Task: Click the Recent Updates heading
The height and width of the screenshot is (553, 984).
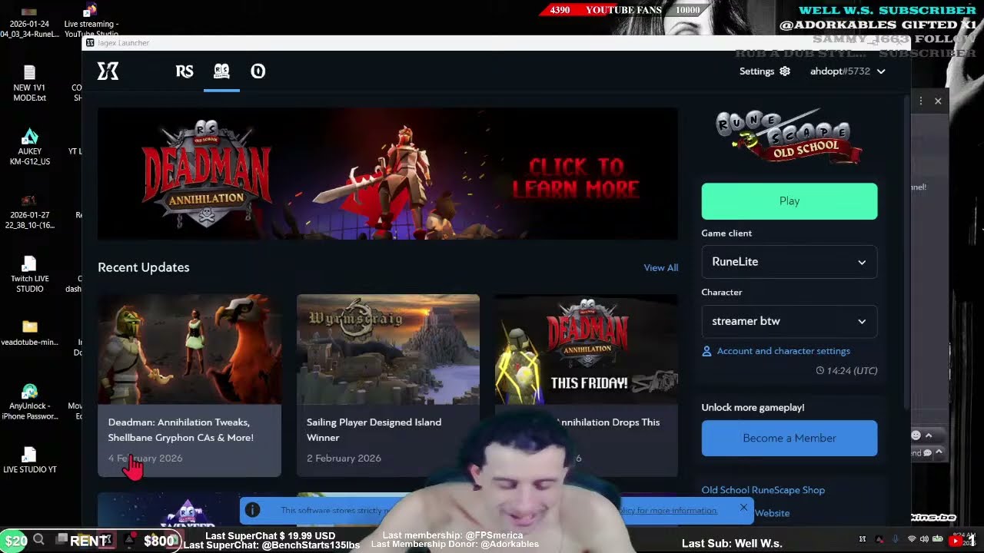Action: click(144, 267)
